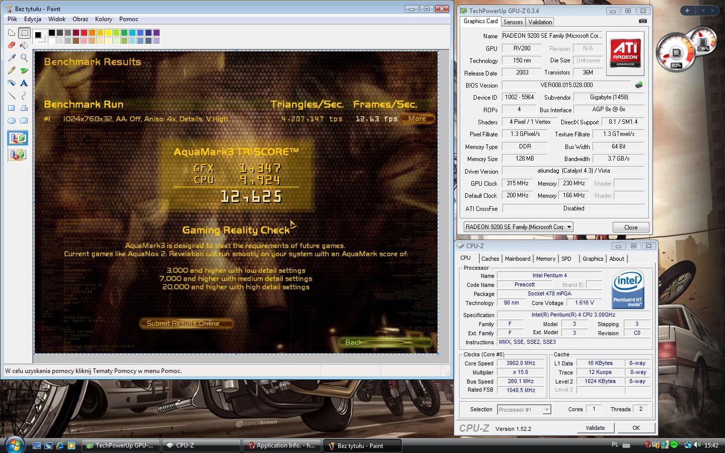Viewport: 725px width, 453px height.
Task: Open the Obraz menu in Paint
Action: click(81, 19)
